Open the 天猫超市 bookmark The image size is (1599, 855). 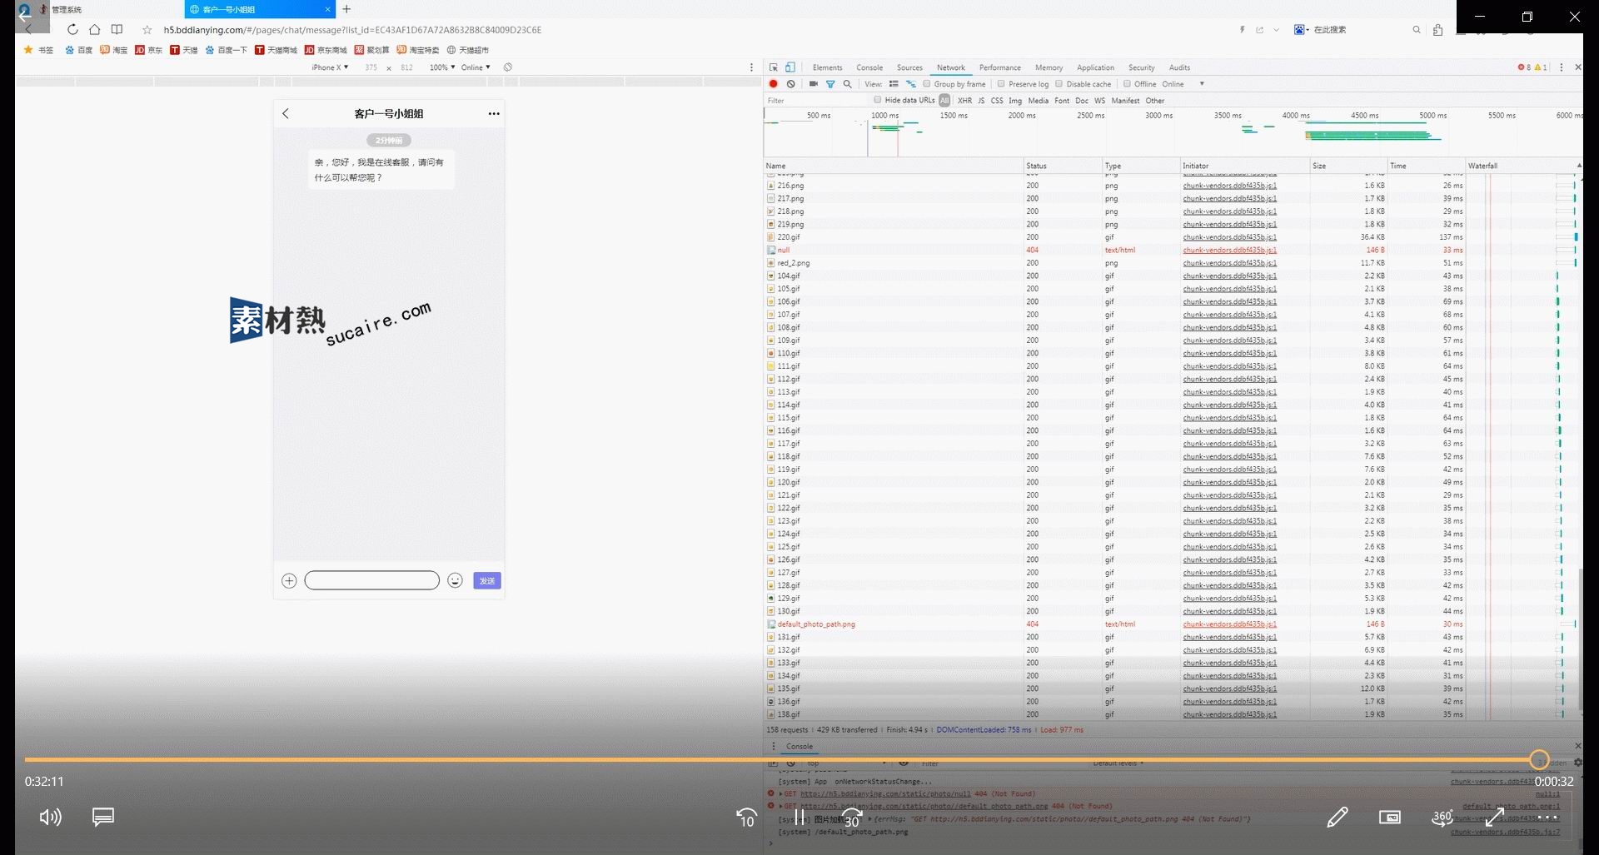[x=468, y=50]
